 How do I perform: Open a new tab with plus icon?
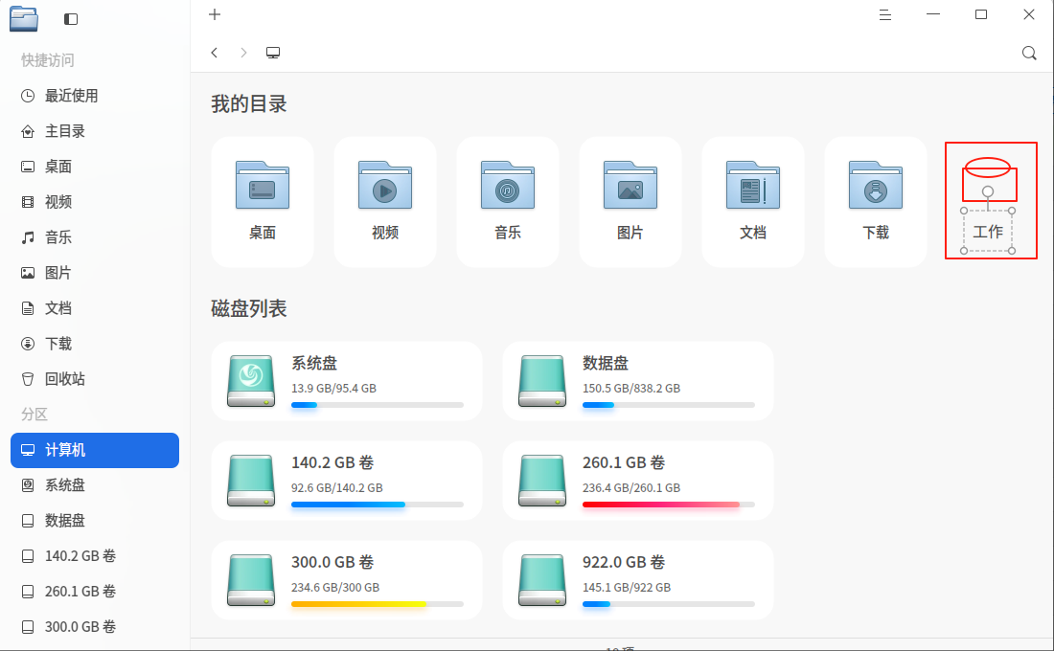coord(215,14)
